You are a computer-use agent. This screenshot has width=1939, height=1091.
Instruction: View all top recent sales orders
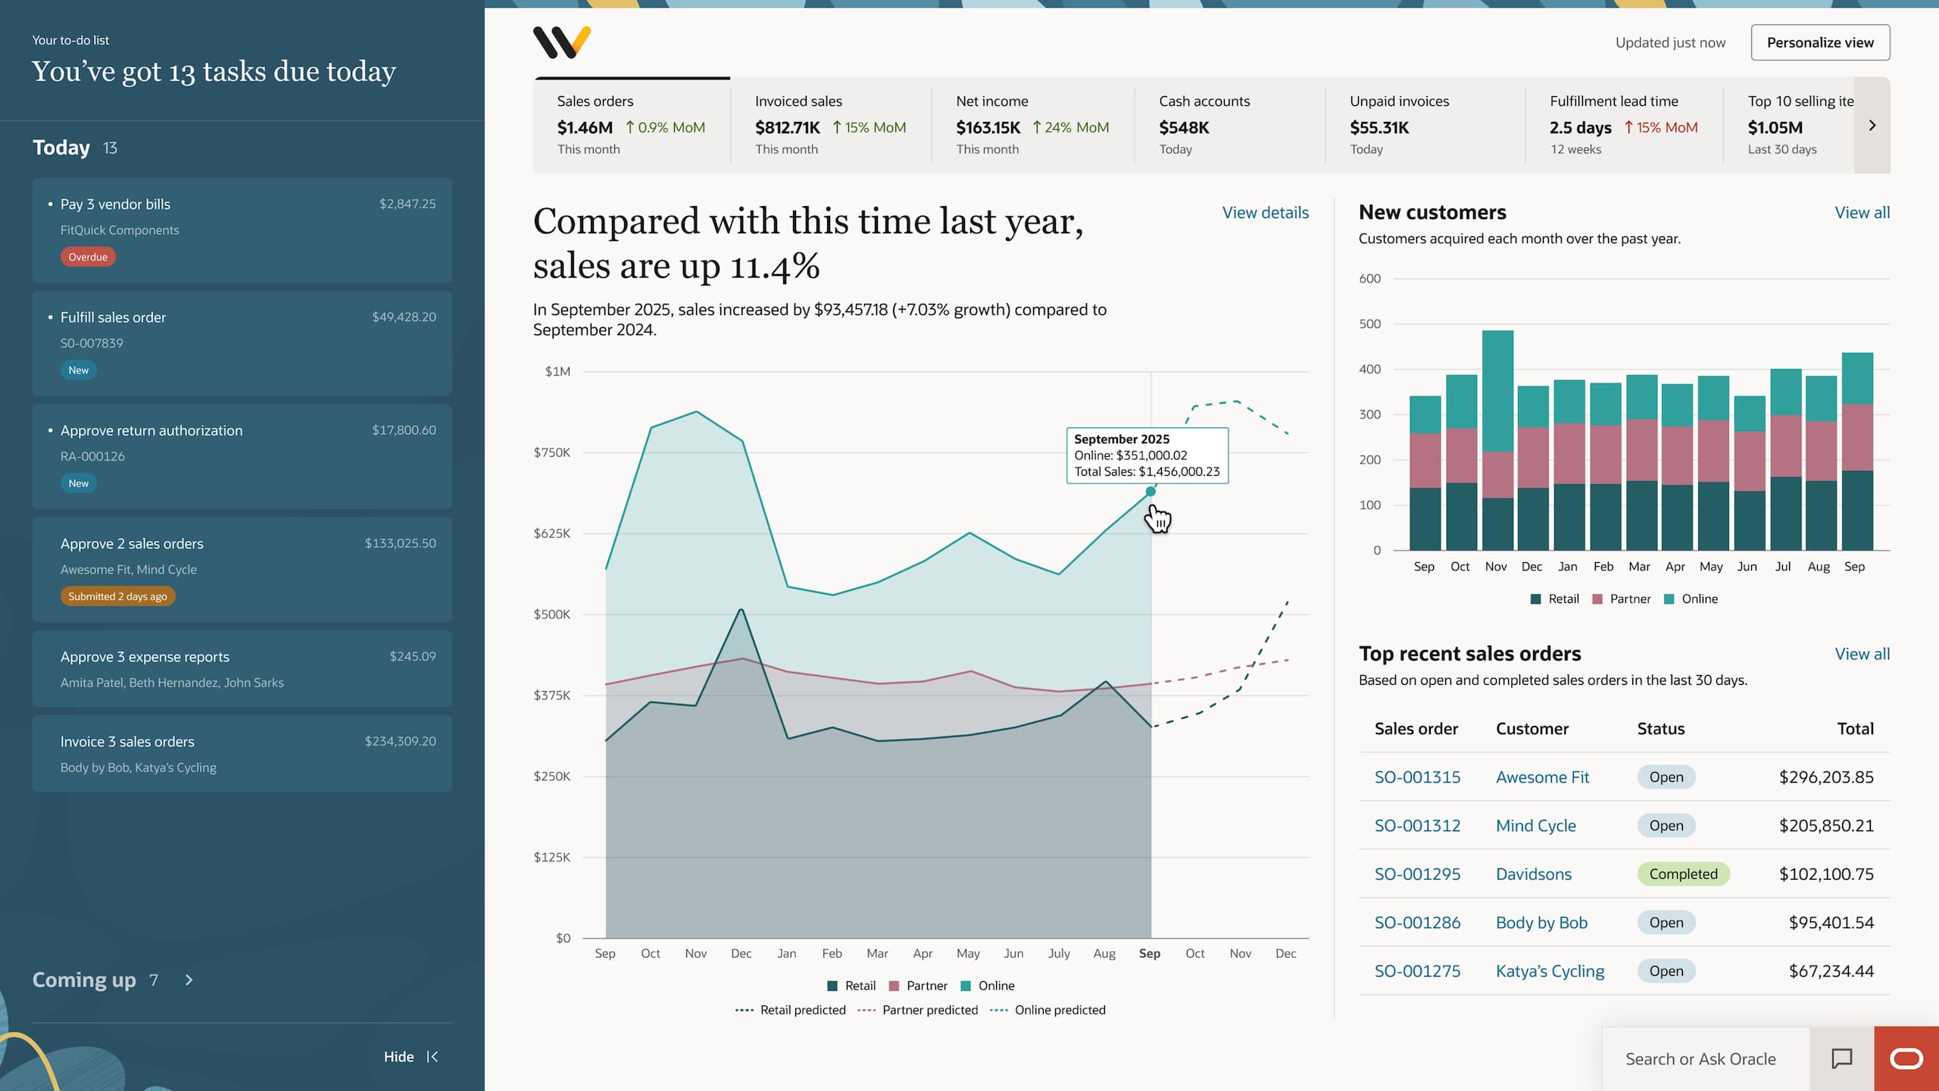1863,653
